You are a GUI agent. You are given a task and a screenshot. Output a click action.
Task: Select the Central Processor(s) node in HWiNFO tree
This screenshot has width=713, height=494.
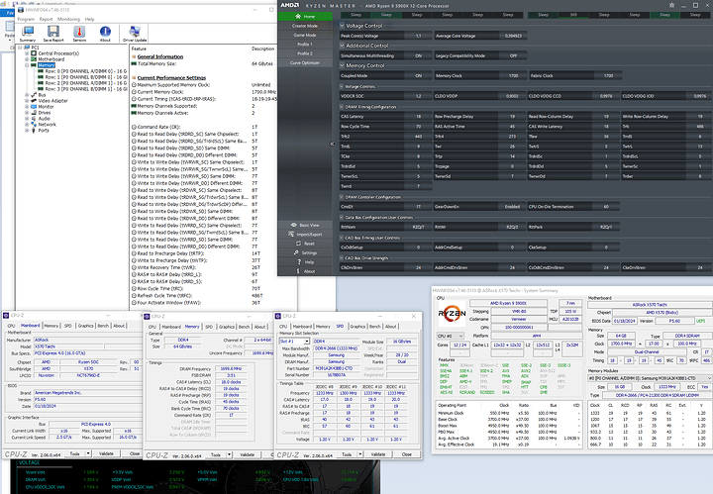coord(58,53)
